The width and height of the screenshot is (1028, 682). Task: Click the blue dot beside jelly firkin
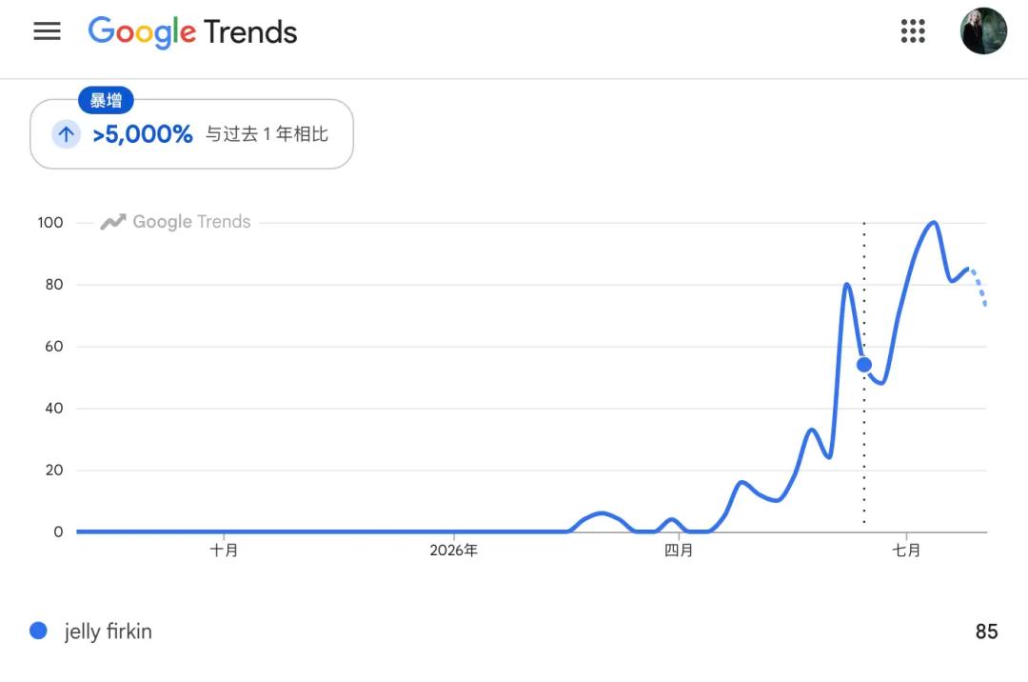point(39,631)
